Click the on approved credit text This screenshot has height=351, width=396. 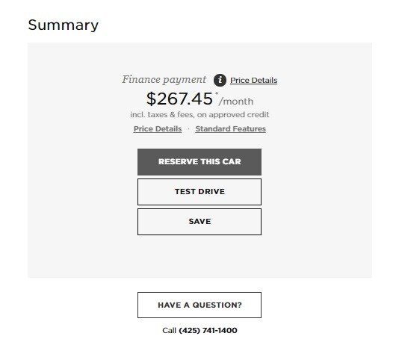[x=233, y=115]
